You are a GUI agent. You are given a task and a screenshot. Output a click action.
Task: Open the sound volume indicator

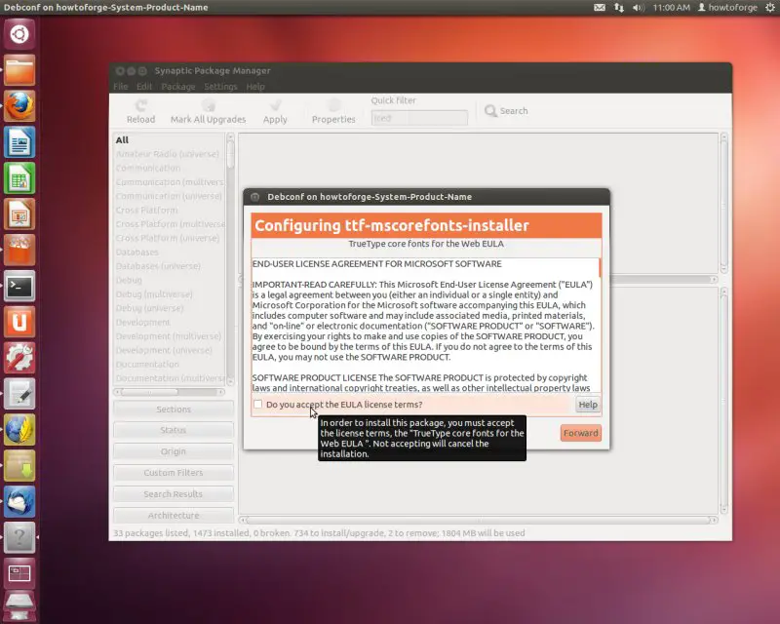point(639,8)
